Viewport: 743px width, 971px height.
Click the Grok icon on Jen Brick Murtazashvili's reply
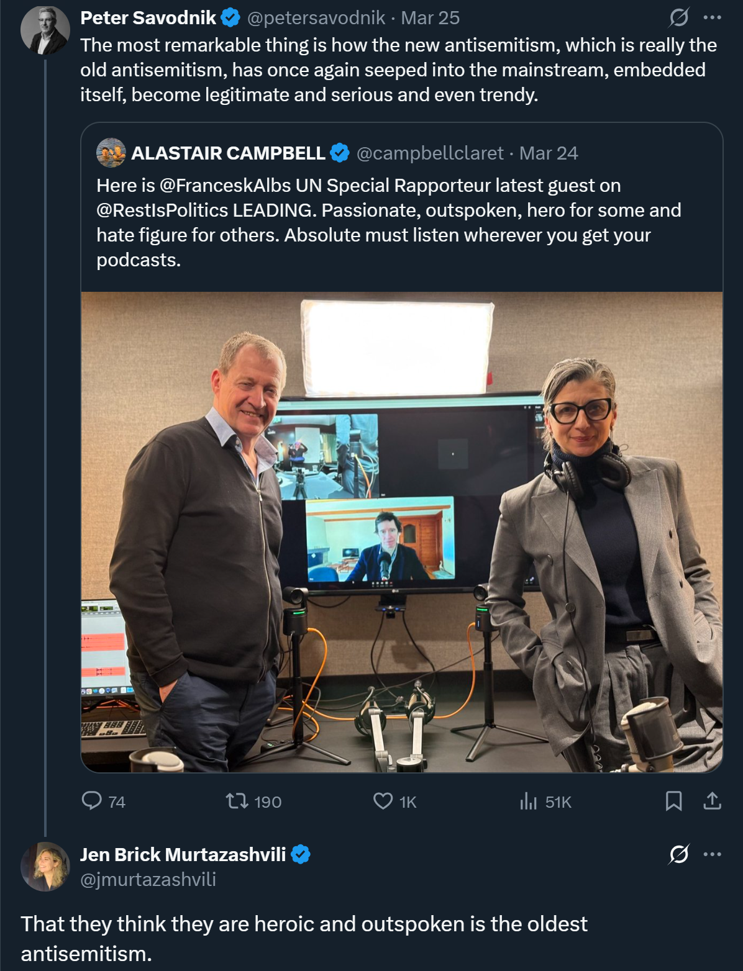coord(678,854)
